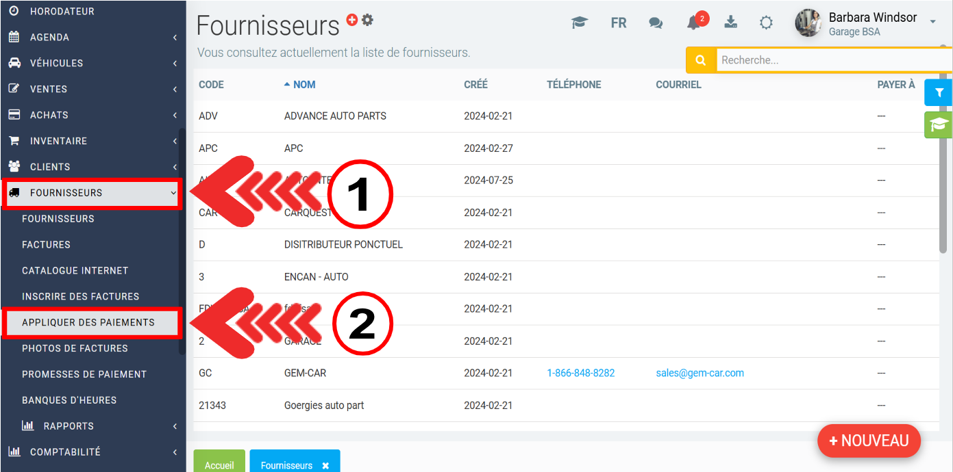This screenshot has height=472, width=953.
Task: Open the gear settings icon beside Fournisseurs title
Action: coord(368,20)
